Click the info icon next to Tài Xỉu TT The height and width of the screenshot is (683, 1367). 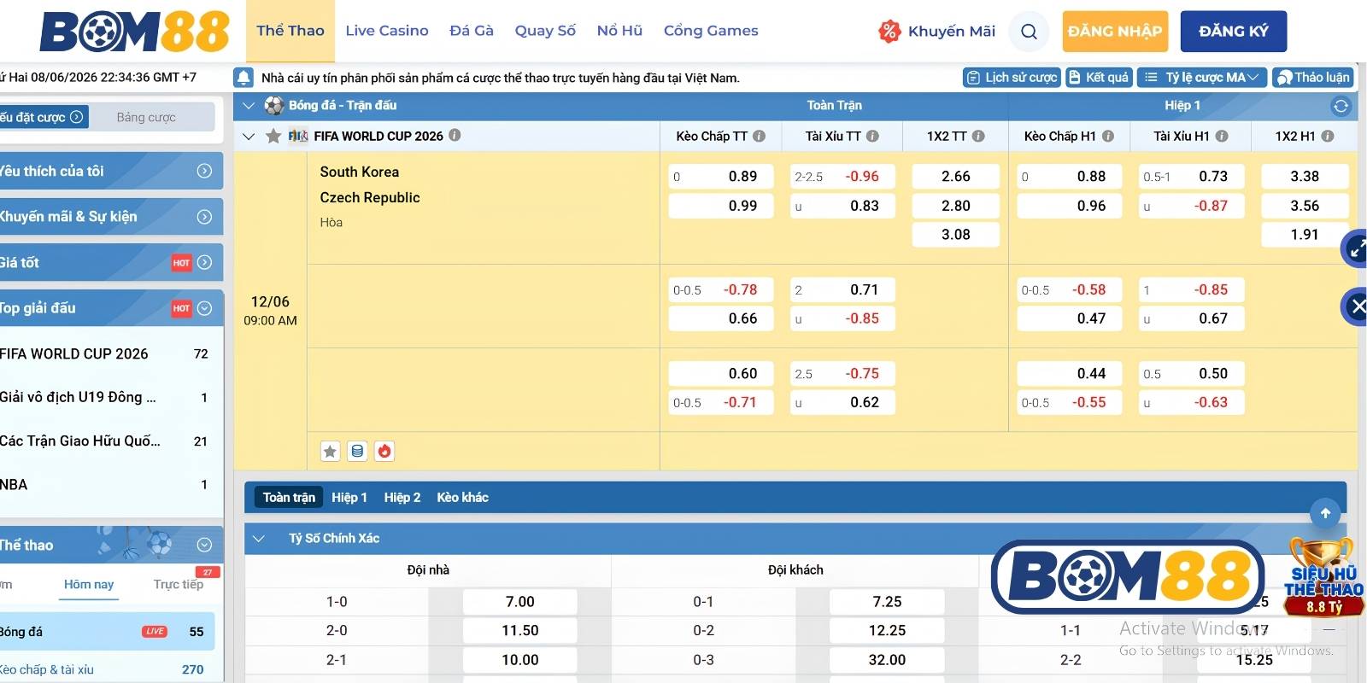pos(872,136)
